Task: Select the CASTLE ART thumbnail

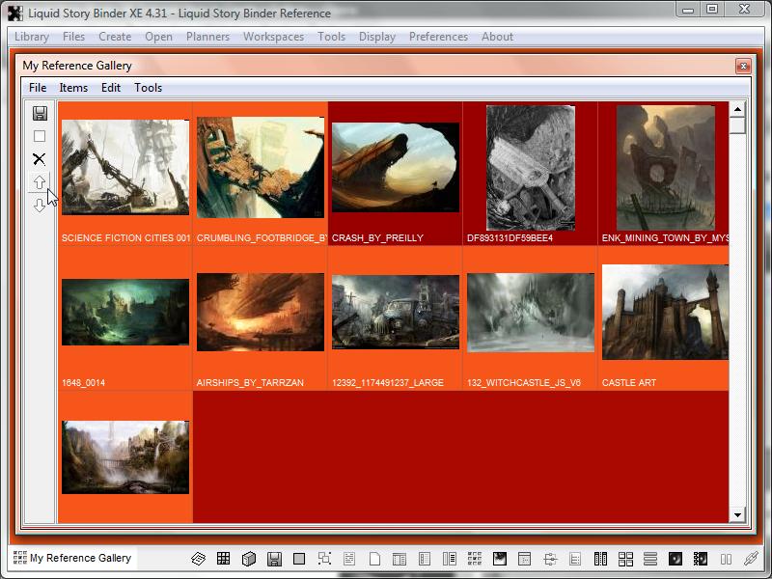Action: pyautogui.click(x=664, y=314)
